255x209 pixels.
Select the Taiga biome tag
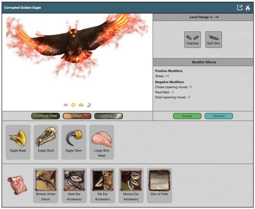(108, 116)
